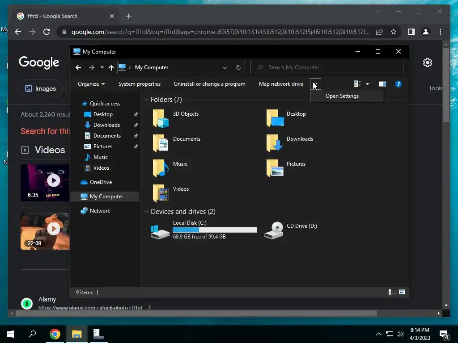Switch to details view in status bar
Viewport: 458px width, 343px height.
tap(392, 292)
